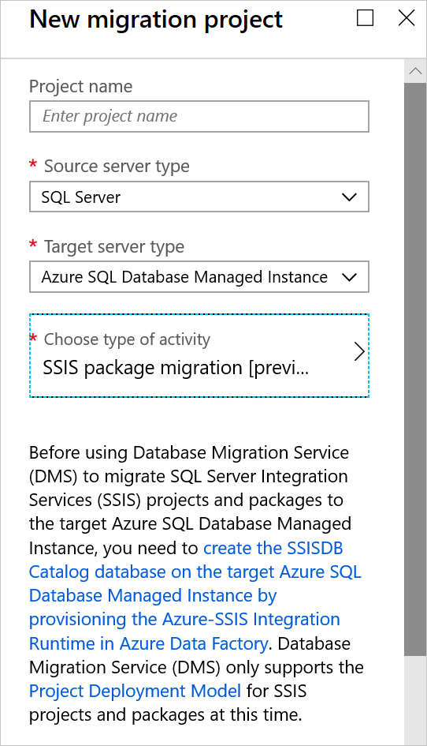427x746 pixels.
Task: Open link about creating the SSISDB Catalog database
Action: tap(195, 596)
